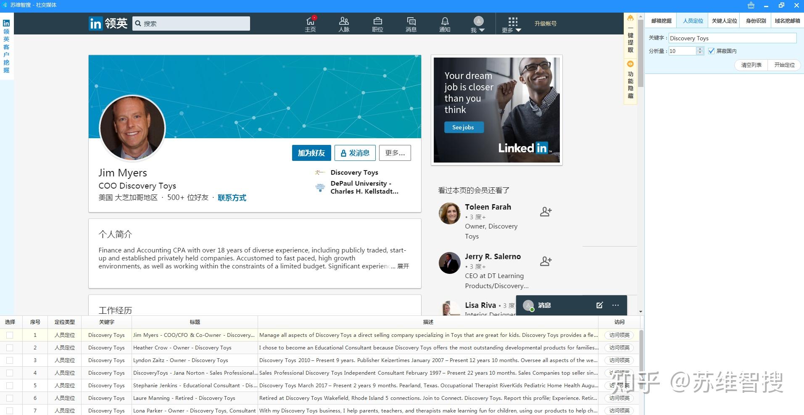The height and width of the screenshot is (415, 804).
Task: Open the 职位 jobs icon
Action: 377,24
